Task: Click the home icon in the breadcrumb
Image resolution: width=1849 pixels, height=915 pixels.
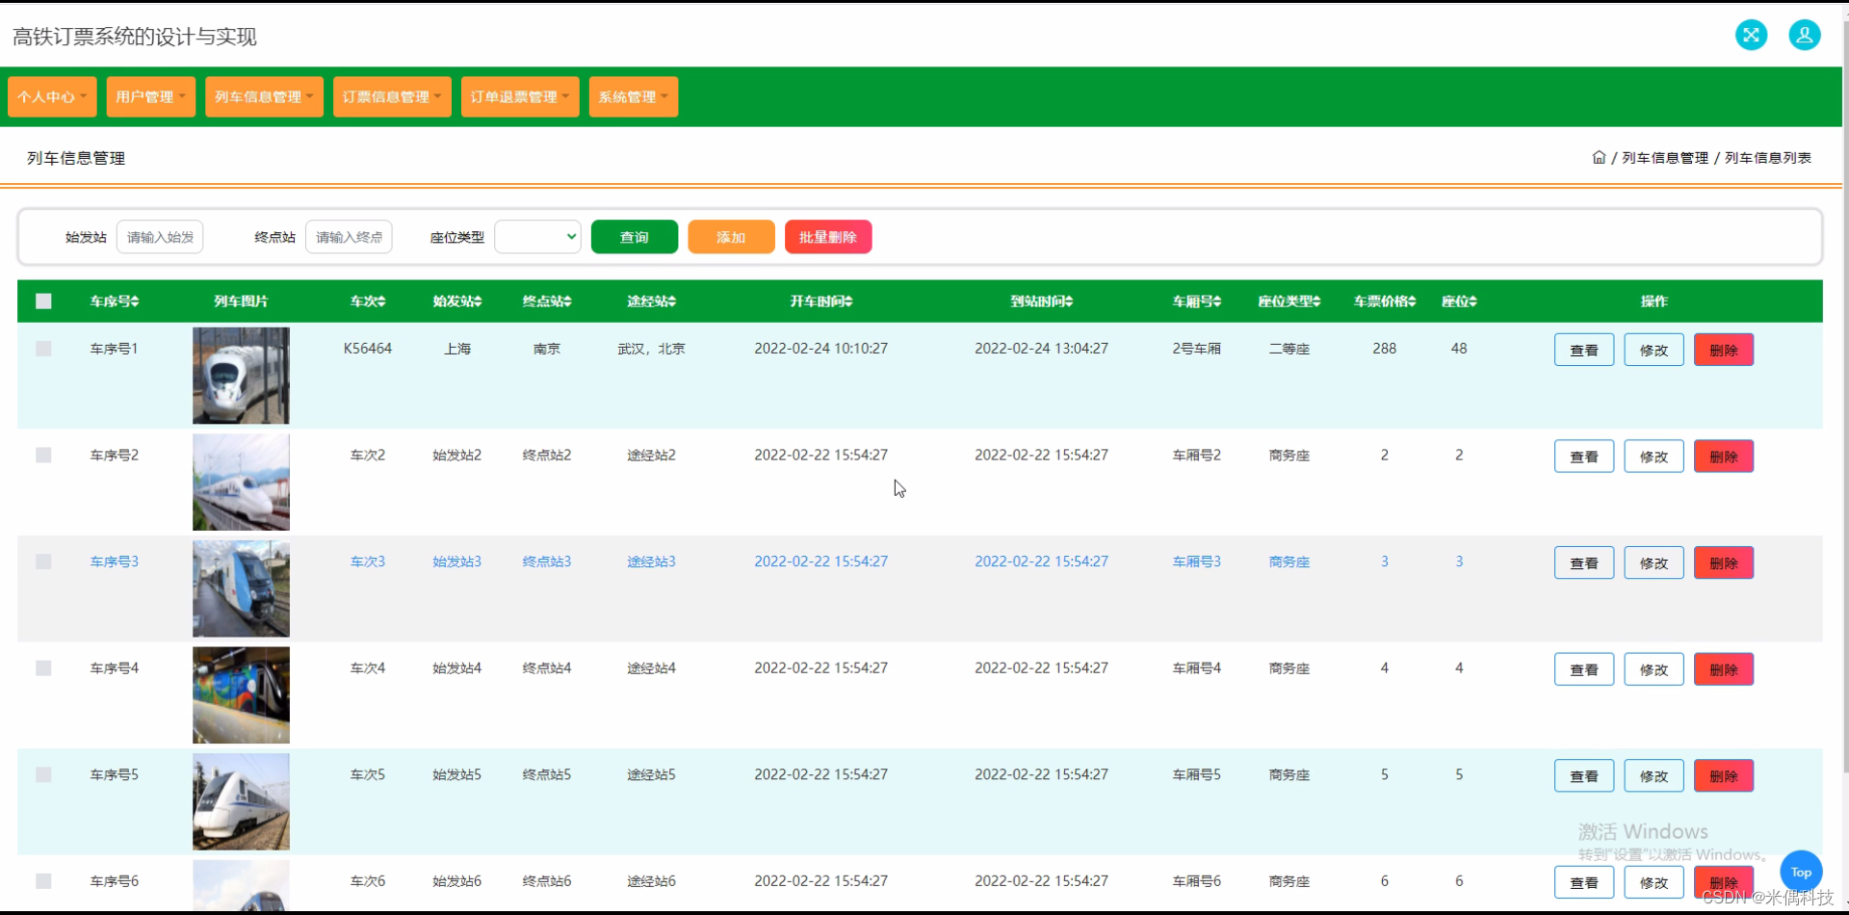Action: 1599,157
